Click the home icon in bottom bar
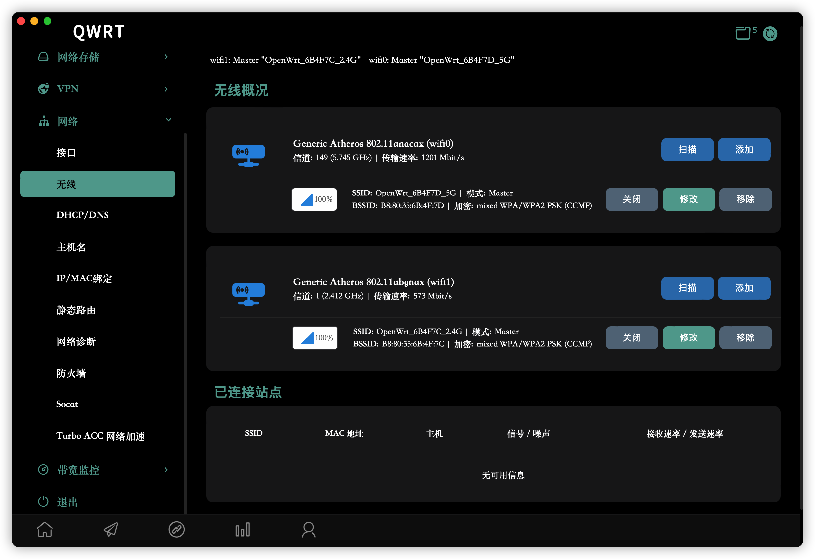This screenshot has width=815, height=559. (45, 530)
